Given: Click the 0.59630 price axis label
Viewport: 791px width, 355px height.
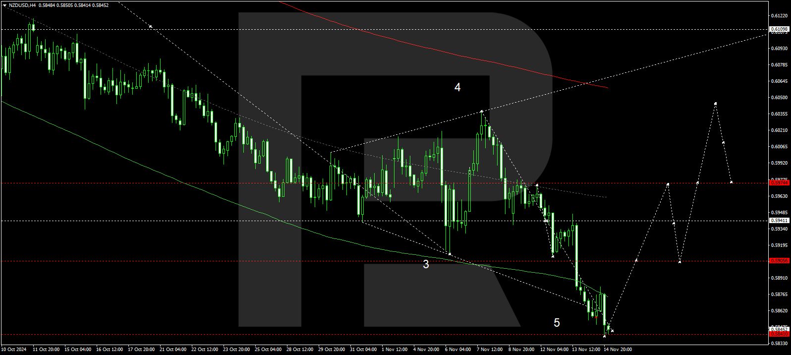Looking at the screenshot, I should pos(780,196).
